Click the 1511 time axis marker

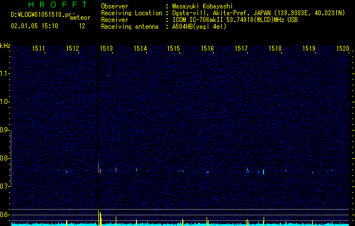tap(38, 49)
